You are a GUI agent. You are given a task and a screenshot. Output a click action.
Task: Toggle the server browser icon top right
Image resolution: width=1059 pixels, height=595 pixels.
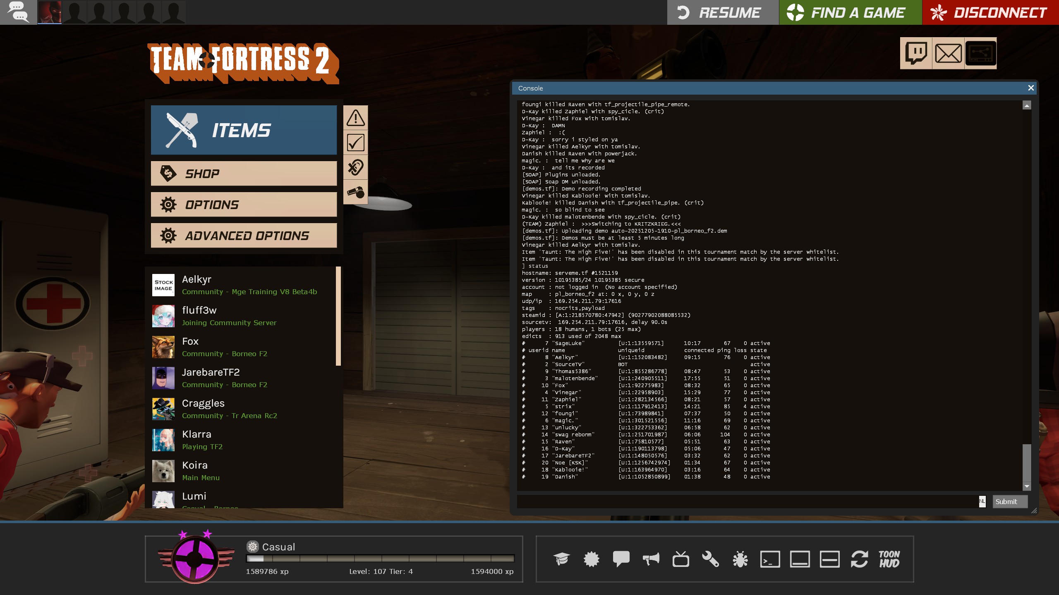coord(980,53)
